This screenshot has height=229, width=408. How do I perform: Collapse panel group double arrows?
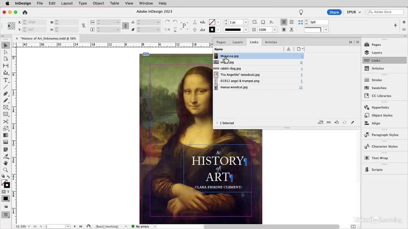(350, 42)
